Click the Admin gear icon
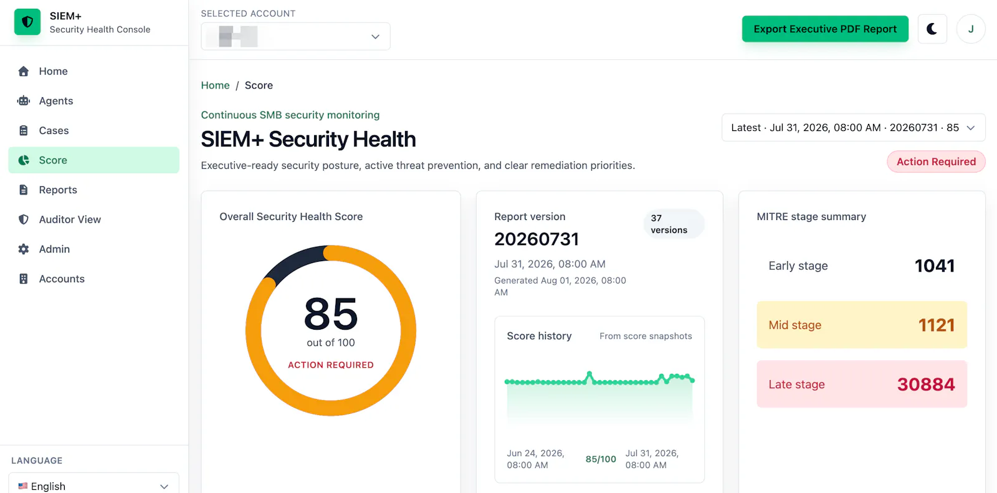This screenshot has height=493, width=997. tap(24, 249)
